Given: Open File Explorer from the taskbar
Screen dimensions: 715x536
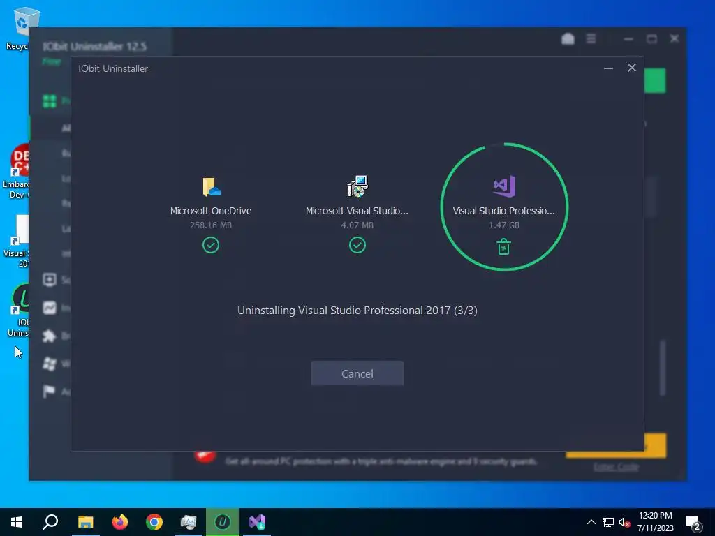Looking at the screenshot, I should [x=85, y=522].
